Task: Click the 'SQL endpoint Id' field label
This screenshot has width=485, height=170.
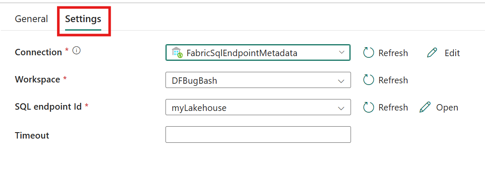Action: point(48,107)
